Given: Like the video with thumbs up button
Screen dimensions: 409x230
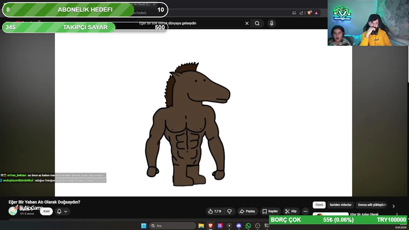Looking at the screenshot, I should 215,211.
